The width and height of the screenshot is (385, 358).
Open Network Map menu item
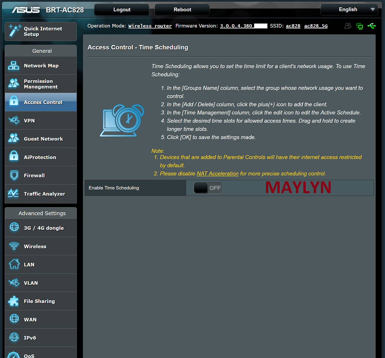41,66
